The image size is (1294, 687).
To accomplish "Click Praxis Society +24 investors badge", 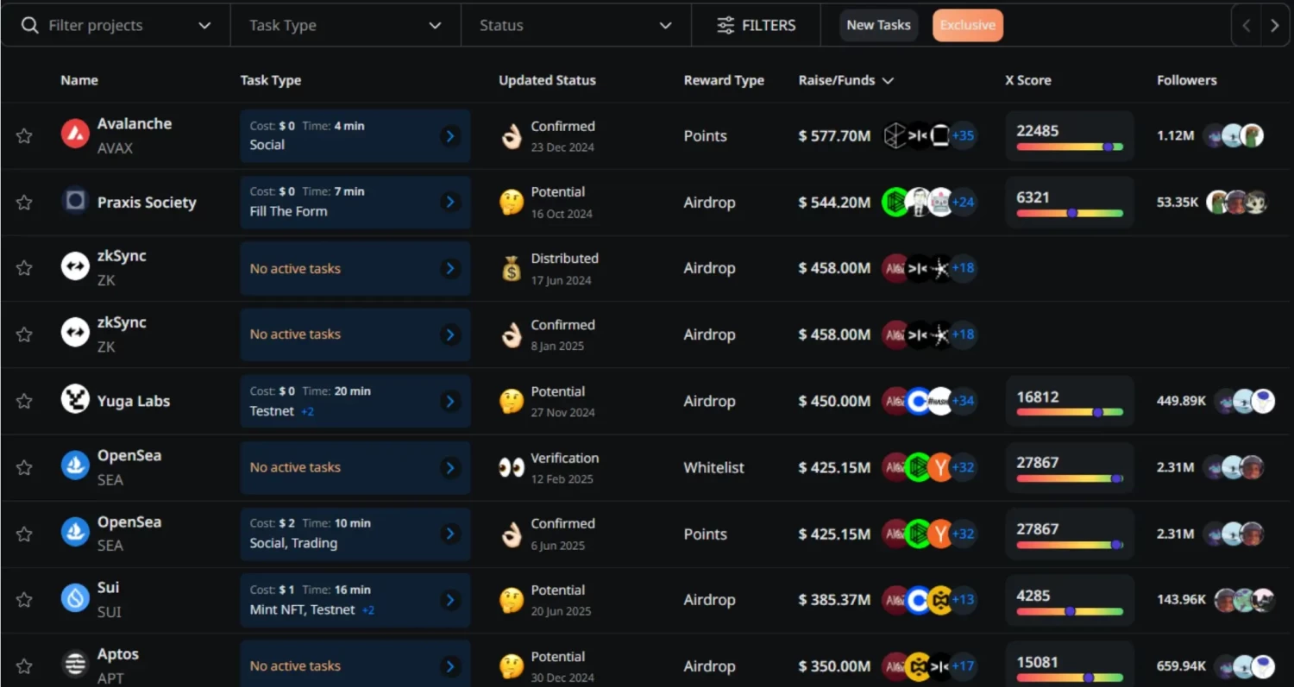I will [x=963, y=203].
